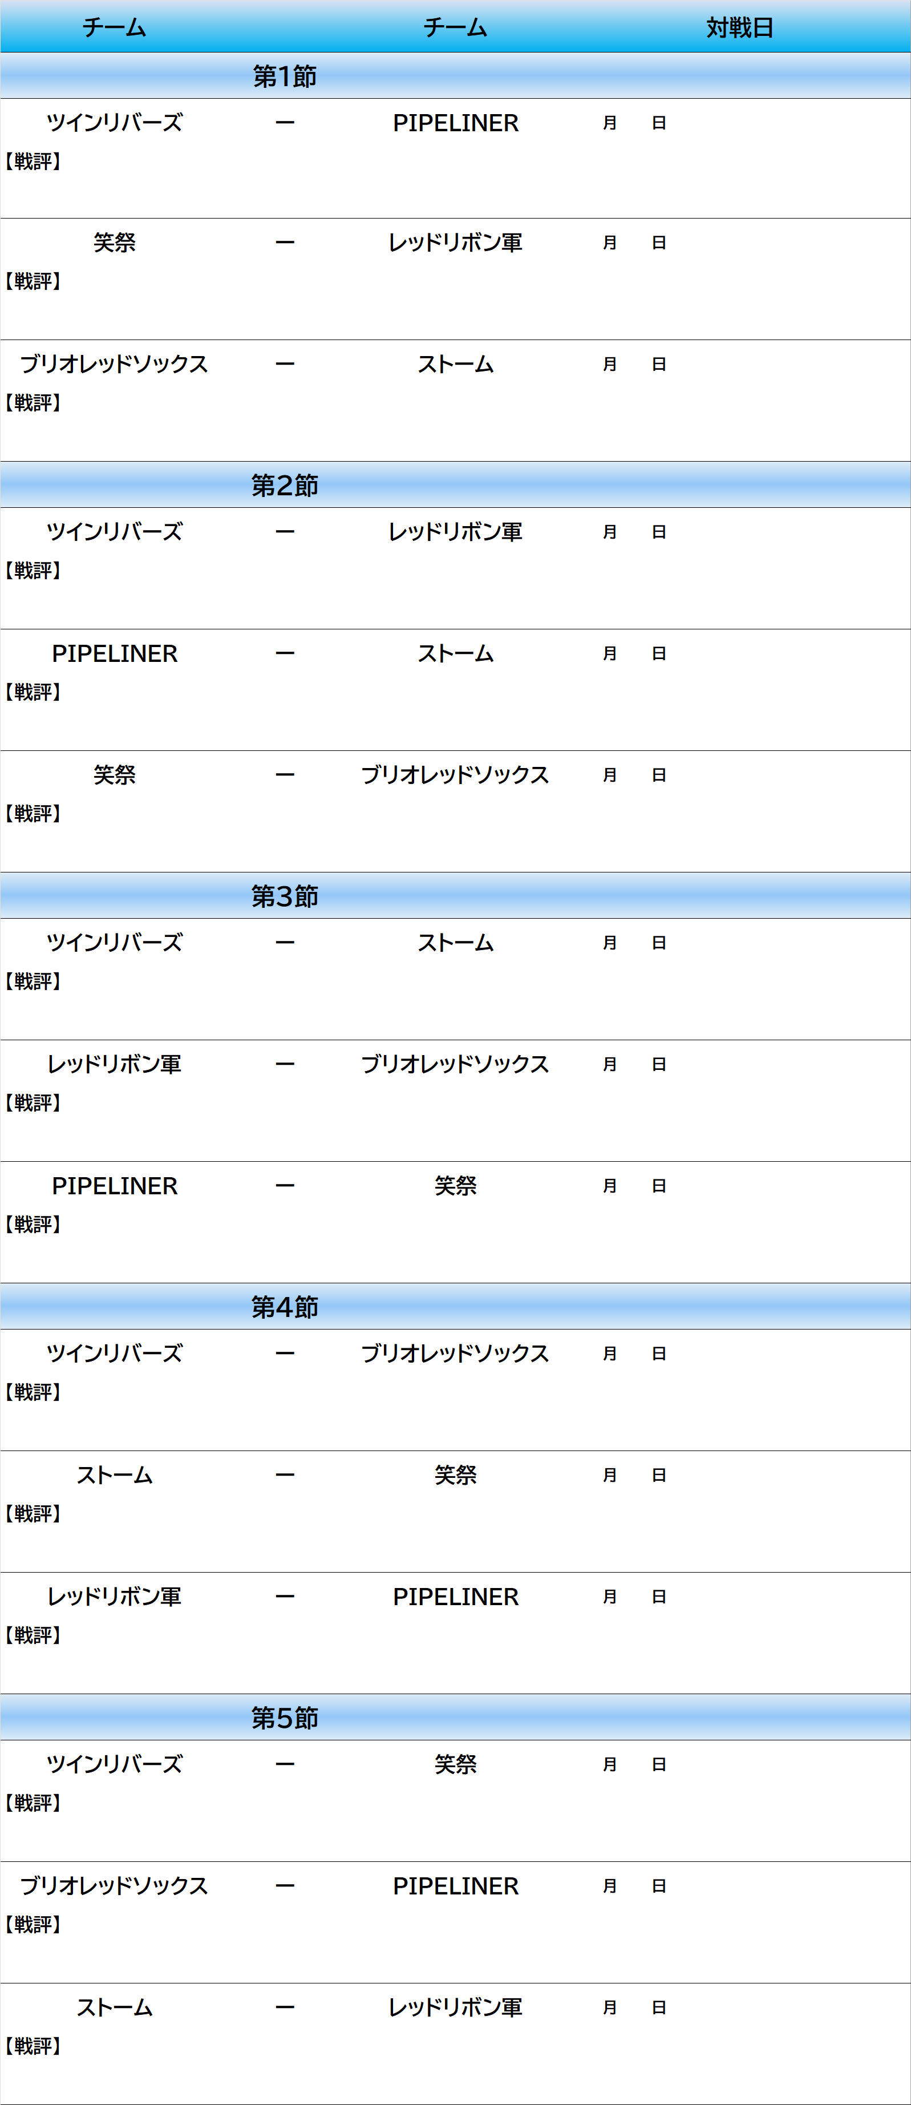Screen dimensions: 911x2105
Task: Click the 第3節 section heading
Action: pyautogui.click(x=284, y=896)
